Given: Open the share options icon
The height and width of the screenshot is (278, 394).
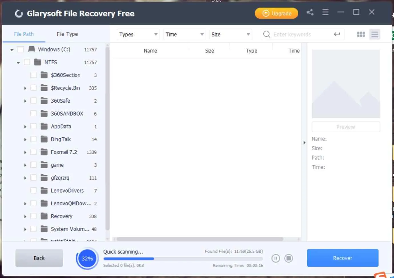Looking at the screenshot, I should [x=310, y=12].
